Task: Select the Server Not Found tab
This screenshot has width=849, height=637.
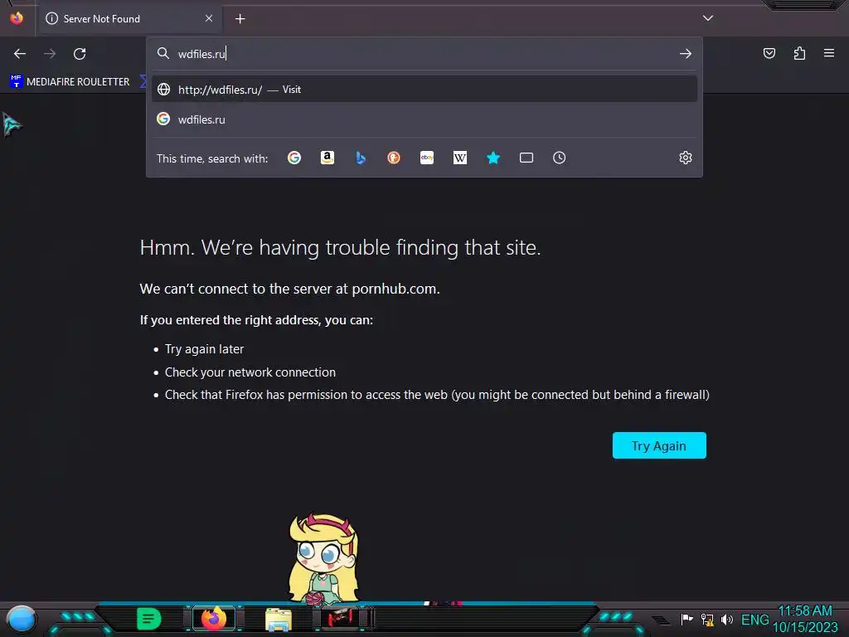Action: 130,19
